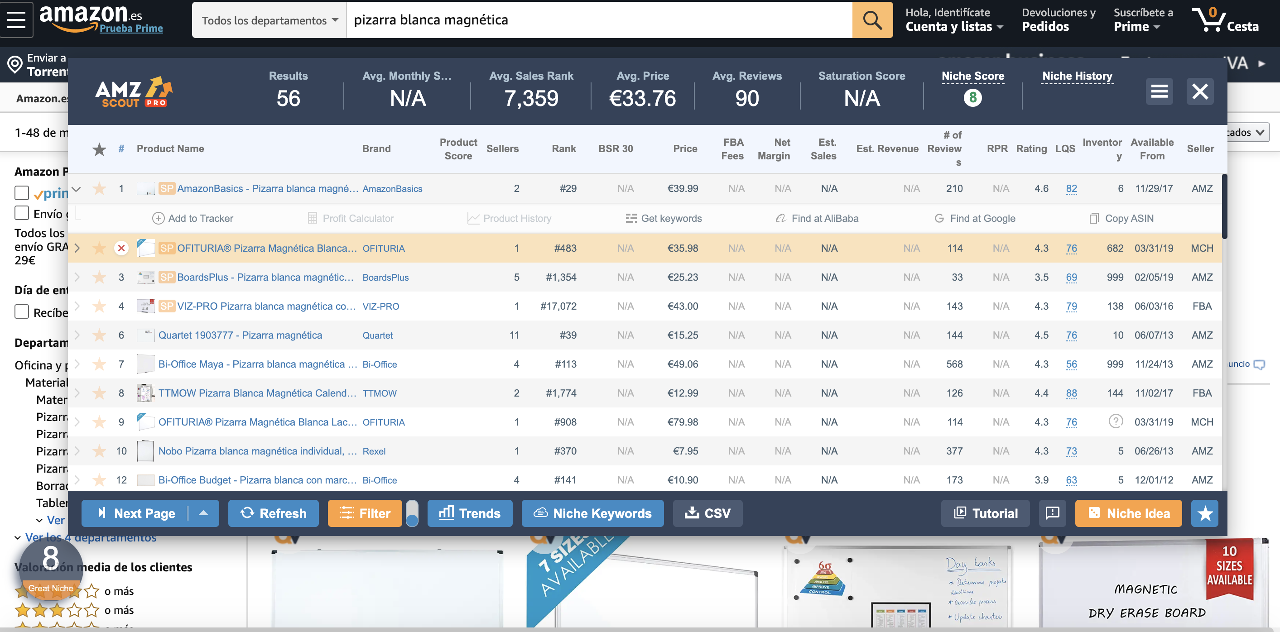Click the product table vertical scrollbar
1280x632 pixels.
click(1224, 206)
